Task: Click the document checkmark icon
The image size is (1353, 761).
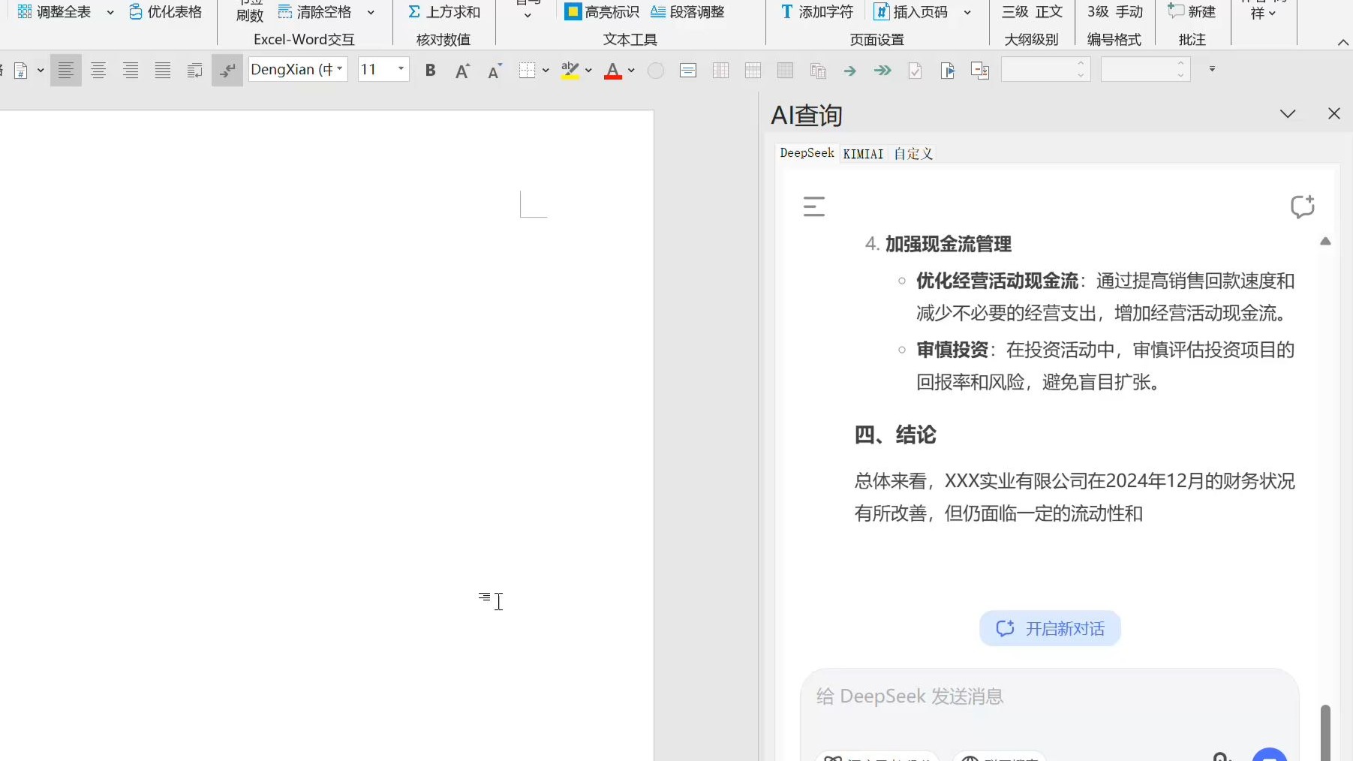Action: coord(915,71)
